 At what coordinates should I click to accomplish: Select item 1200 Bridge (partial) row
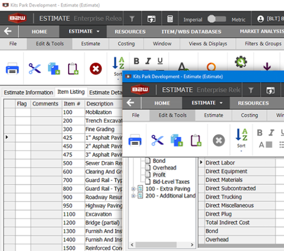pos(63,223)
